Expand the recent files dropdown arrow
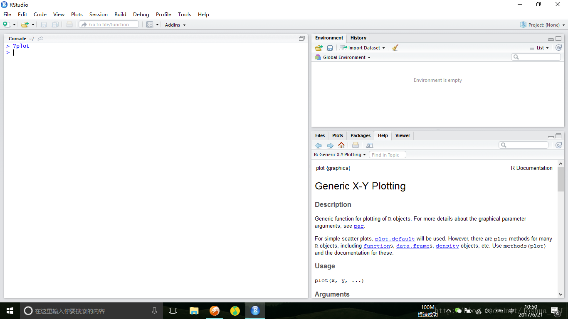The width and height of the screenshot is (568, 319). click(33, 25)
